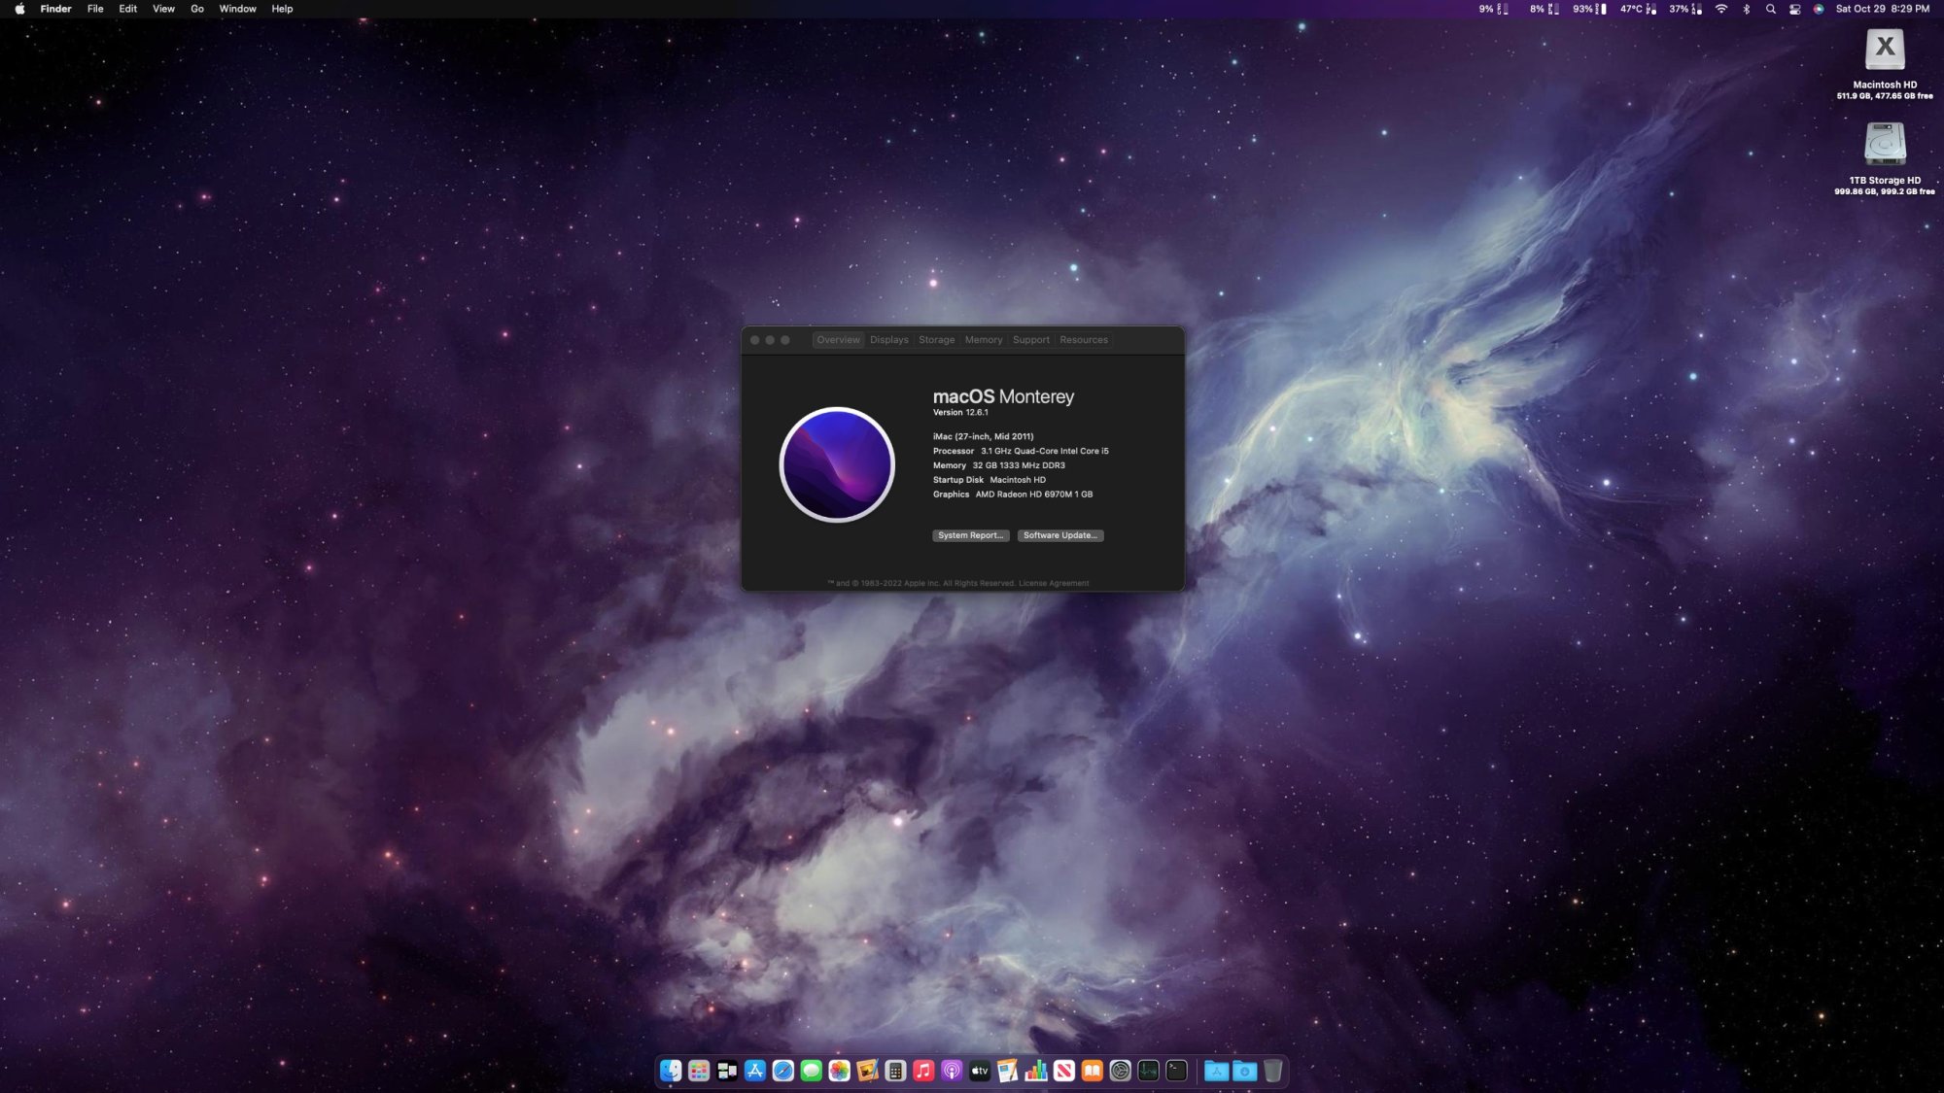
Task: Click the 32 GB 1333 MHz DDR3 value
Action: tap(1019, 465)
